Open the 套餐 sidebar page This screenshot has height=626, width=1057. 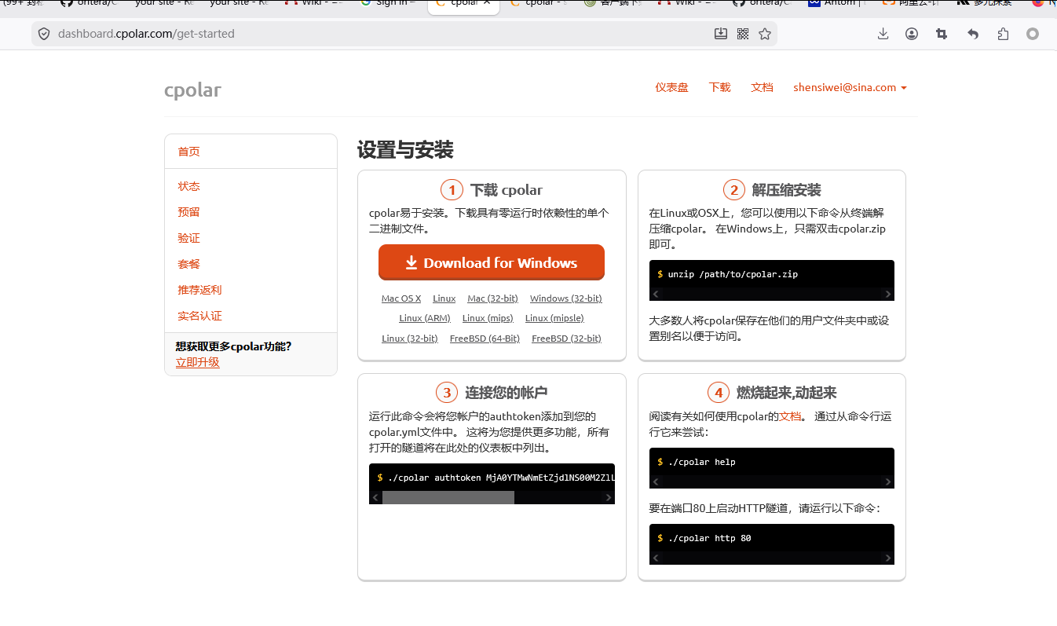188,264
